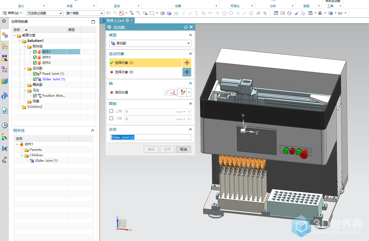The image size is (369, 241).
Task: Toggle the Slider Joint (1) checkbox
Action: [x=35, y=79]
